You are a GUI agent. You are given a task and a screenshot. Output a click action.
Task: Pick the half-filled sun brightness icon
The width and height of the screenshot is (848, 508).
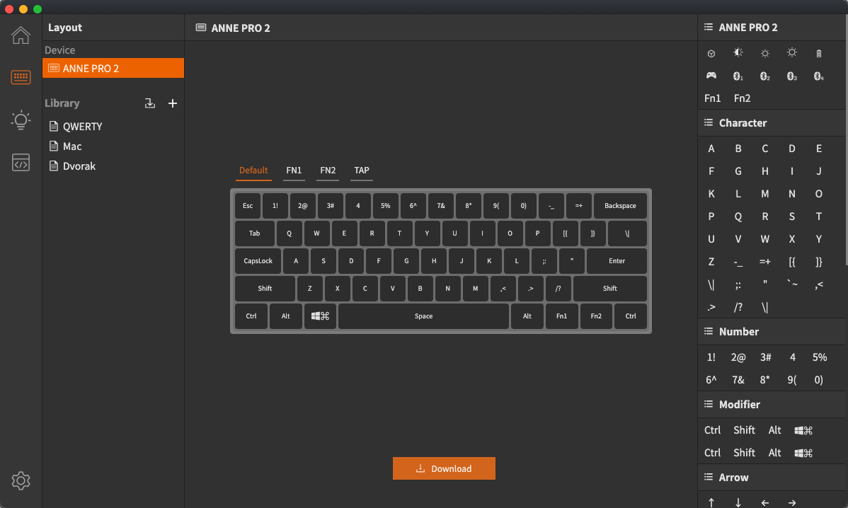click(x=738, y=53)
